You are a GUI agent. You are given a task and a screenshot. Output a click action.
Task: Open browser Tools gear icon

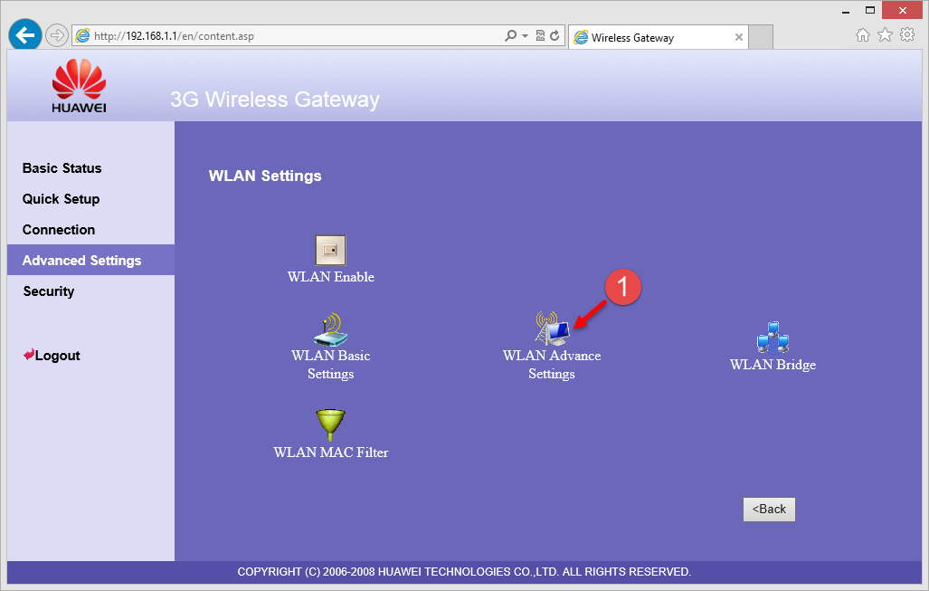coord(907,34)
